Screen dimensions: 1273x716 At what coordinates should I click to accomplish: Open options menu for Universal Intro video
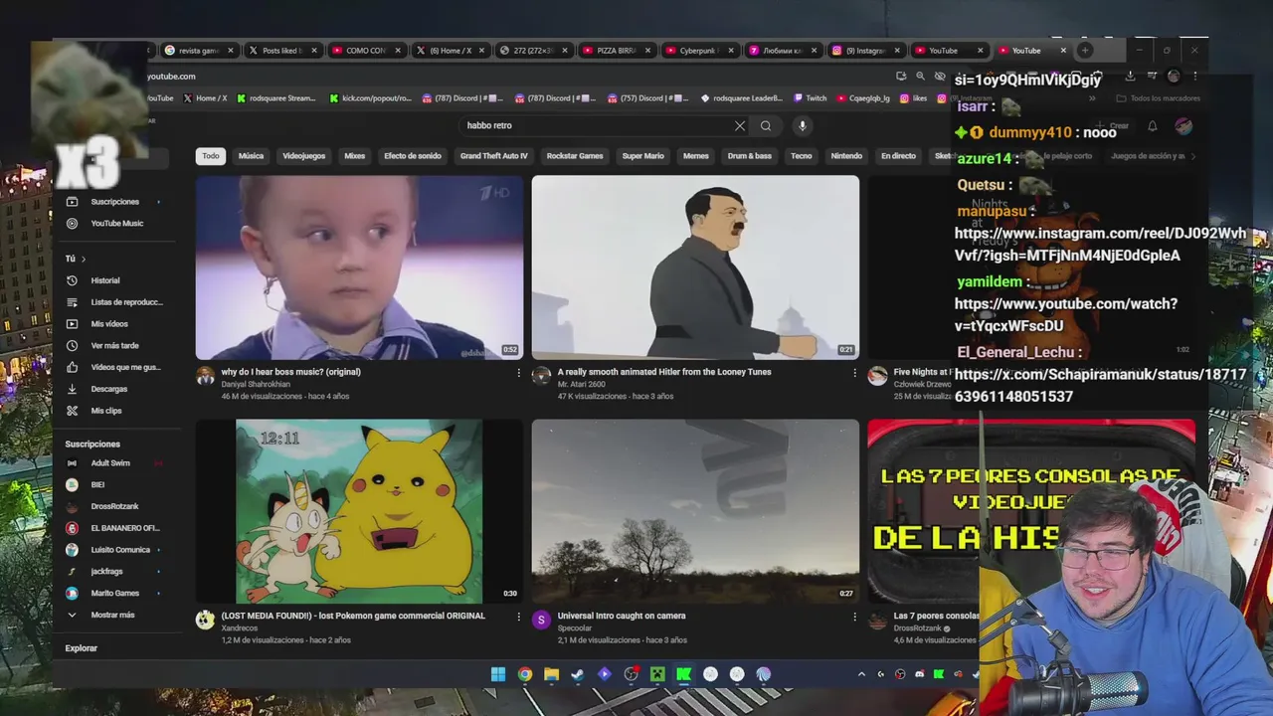pos(854,617)
